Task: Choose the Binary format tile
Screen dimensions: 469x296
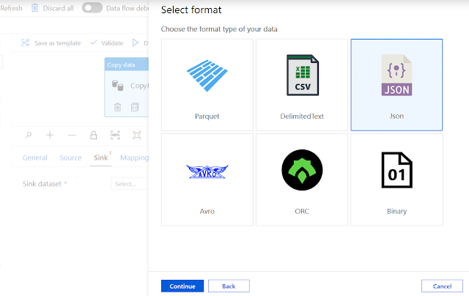Action: coord(396,180)
